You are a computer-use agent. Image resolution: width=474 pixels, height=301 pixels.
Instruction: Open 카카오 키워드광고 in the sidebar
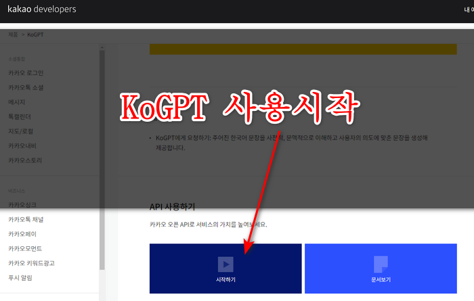[x=31, y=263]
